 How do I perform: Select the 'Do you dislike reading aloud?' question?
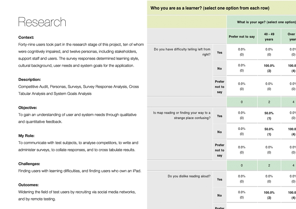[189, 176]
